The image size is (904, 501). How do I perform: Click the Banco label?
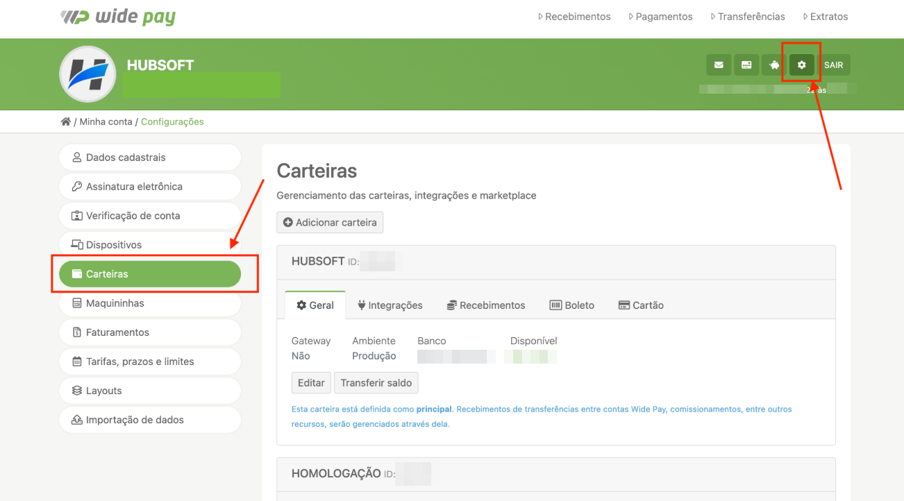[432, 341]
